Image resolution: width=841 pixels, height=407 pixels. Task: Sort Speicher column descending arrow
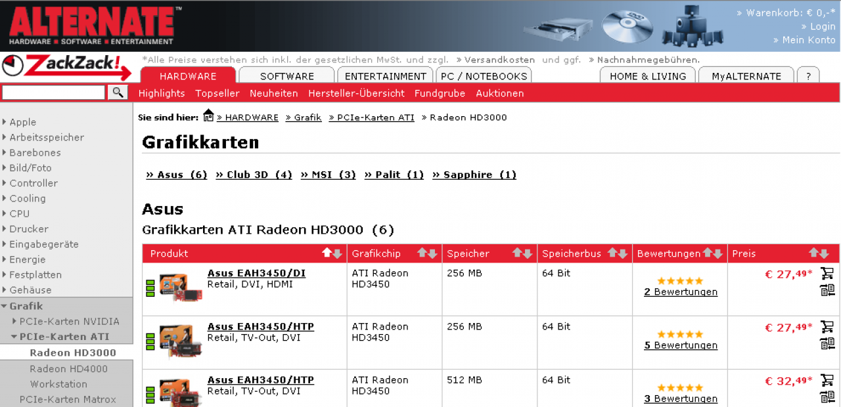pos(528,253)
